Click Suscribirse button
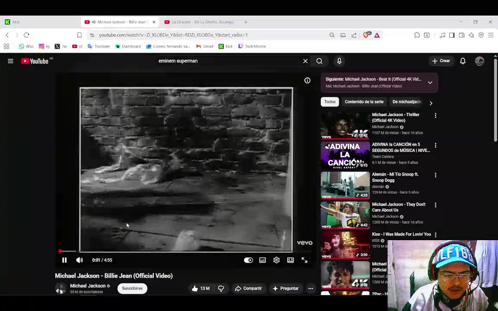498x311 pixels. (132, 289)
